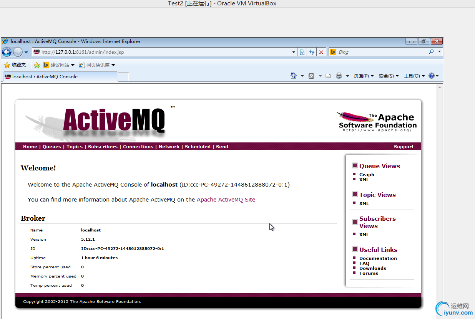Image resolution: width=475 pixels, height=319 pixels.
Task: Open the Scheduled nav link
Action: (198, 147)
